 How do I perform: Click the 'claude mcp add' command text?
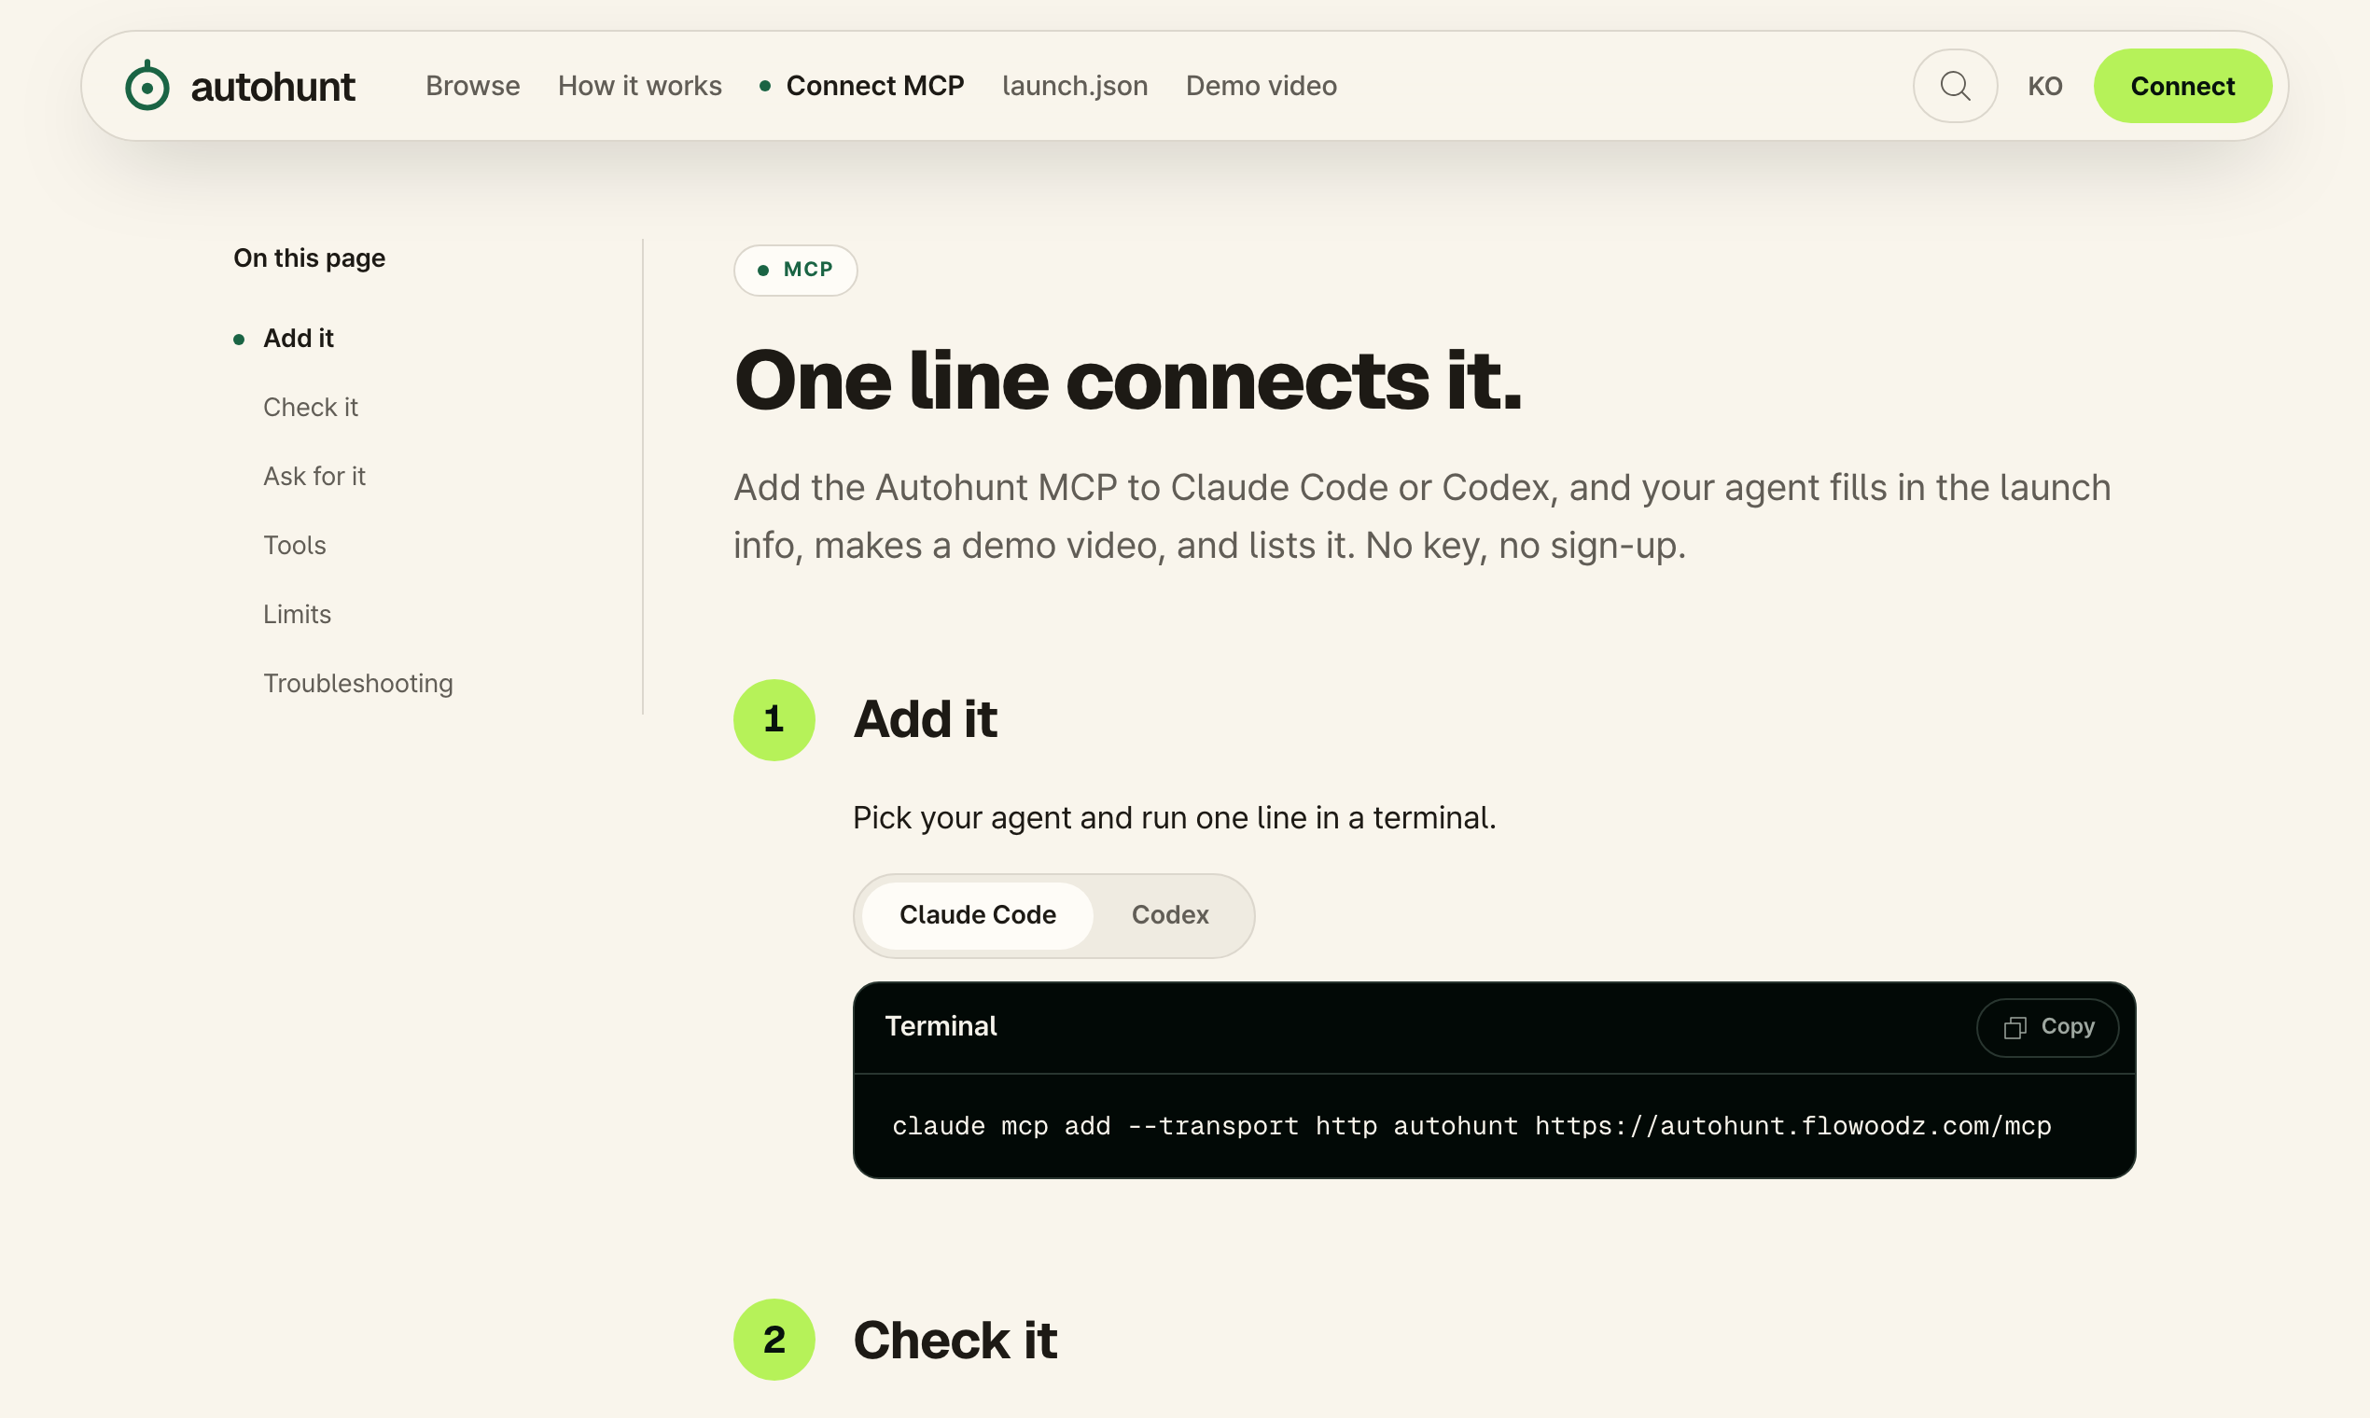1471,1126
